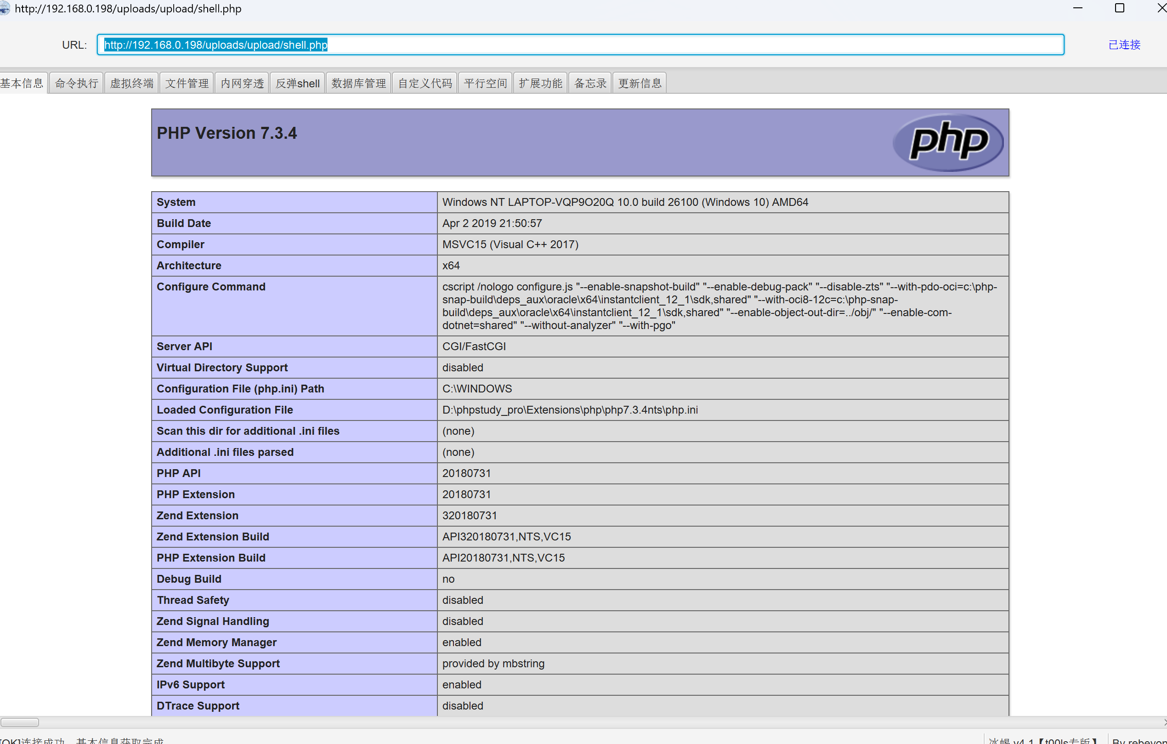Viewport: 1167px width, 744px height.
Task: Click the Thread Safety label
Action: [193, 600]
